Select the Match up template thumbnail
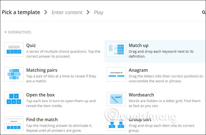Image resolution: width=206 pixels, height=135 pixels. pos(116,49)
